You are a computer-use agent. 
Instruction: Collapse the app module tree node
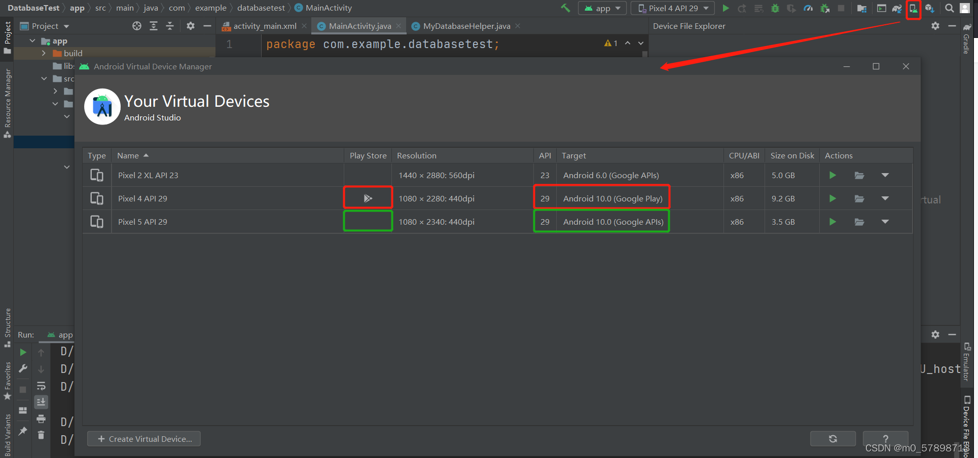pos(32,40)
